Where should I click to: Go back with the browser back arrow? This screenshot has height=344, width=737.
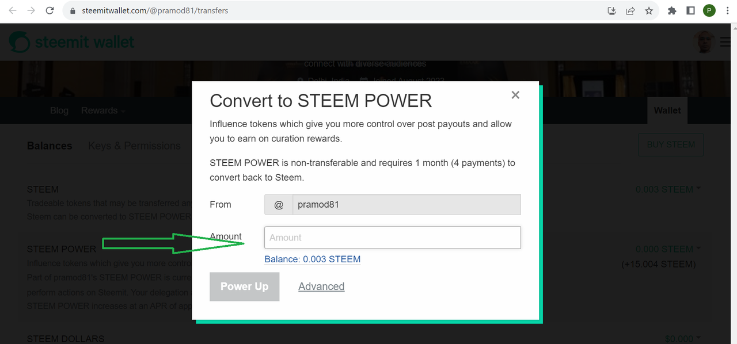pyautogui.click(x=13, y=10)
